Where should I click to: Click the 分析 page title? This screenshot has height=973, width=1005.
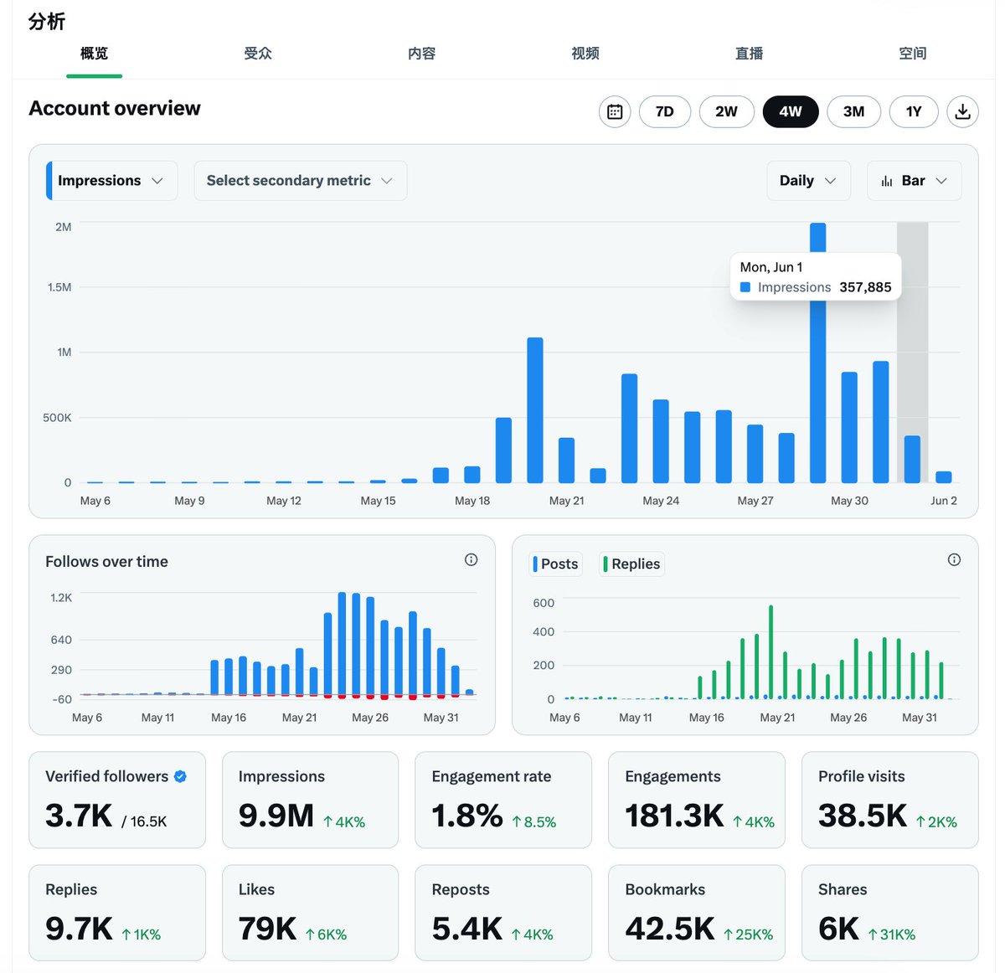tap(47, 21)
